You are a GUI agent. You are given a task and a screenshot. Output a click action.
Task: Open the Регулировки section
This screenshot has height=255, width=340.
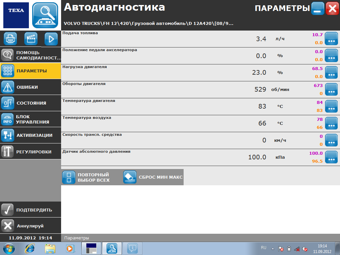point(31,152)
